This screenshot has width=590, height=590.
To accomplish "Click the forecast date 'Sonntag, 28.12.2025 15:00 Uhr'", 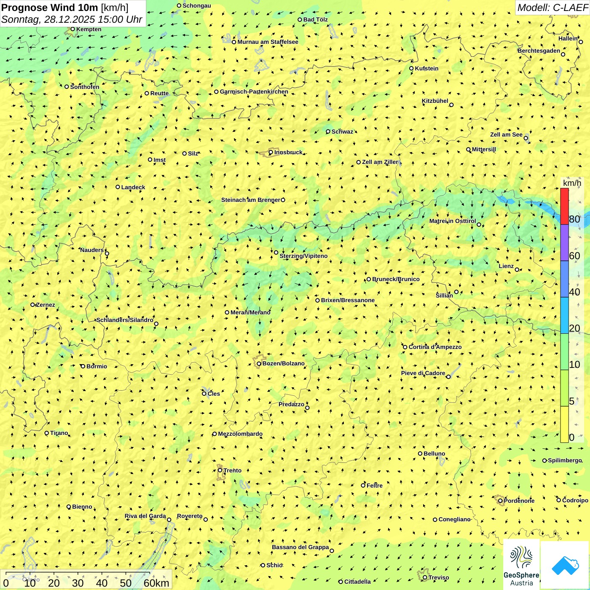I will pos(72,19).
